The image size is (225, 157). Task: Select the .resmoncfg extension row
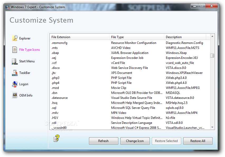coord(130,43)
